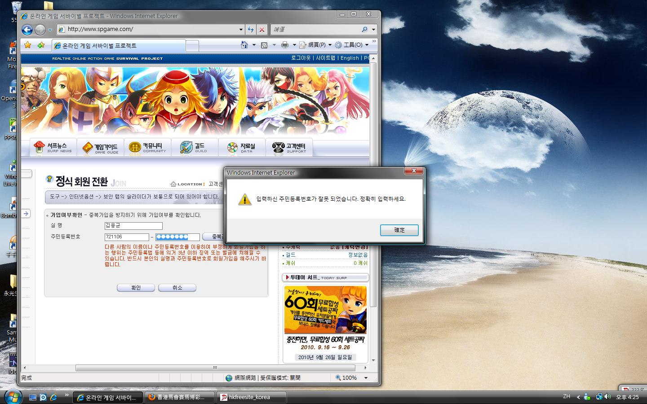Click the address bar showing spgame.com
This screenshot has height=404, width=647.
(x=151, y=29)
